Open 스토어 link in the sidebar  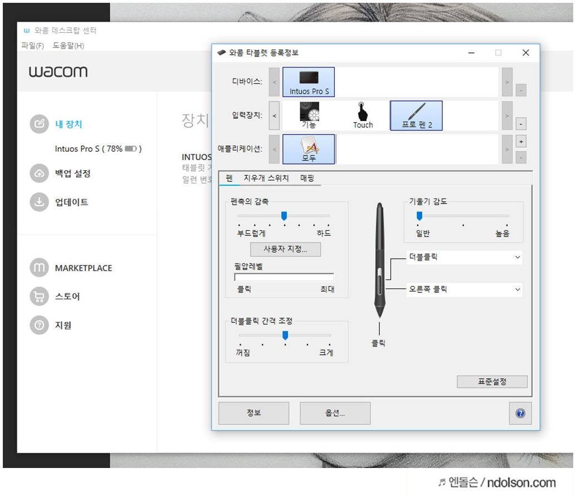pyautogui.click(x=67, y=296)
